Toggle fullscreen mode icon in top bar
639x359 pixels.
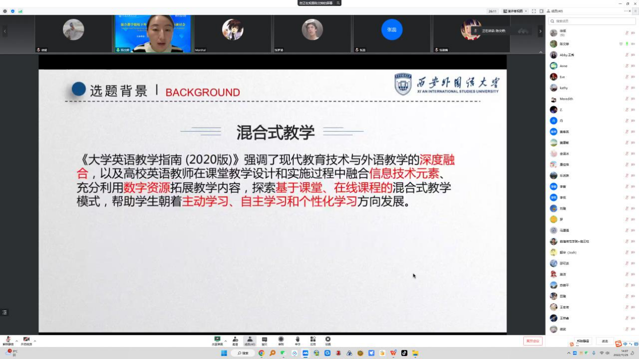tap(534, 11)
